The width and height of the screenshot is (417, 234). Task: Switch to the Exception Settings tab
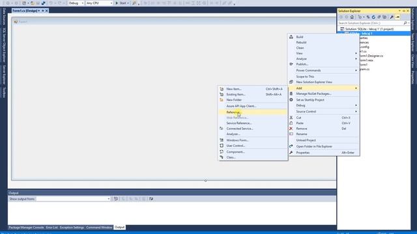(x=72, y=227)
